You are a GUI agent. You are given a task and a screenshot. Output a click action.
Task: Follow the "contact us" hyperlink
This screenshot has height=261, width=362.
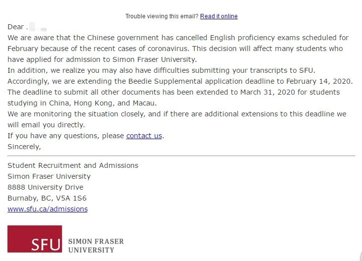pyautogui.click(x=144, y=136)
